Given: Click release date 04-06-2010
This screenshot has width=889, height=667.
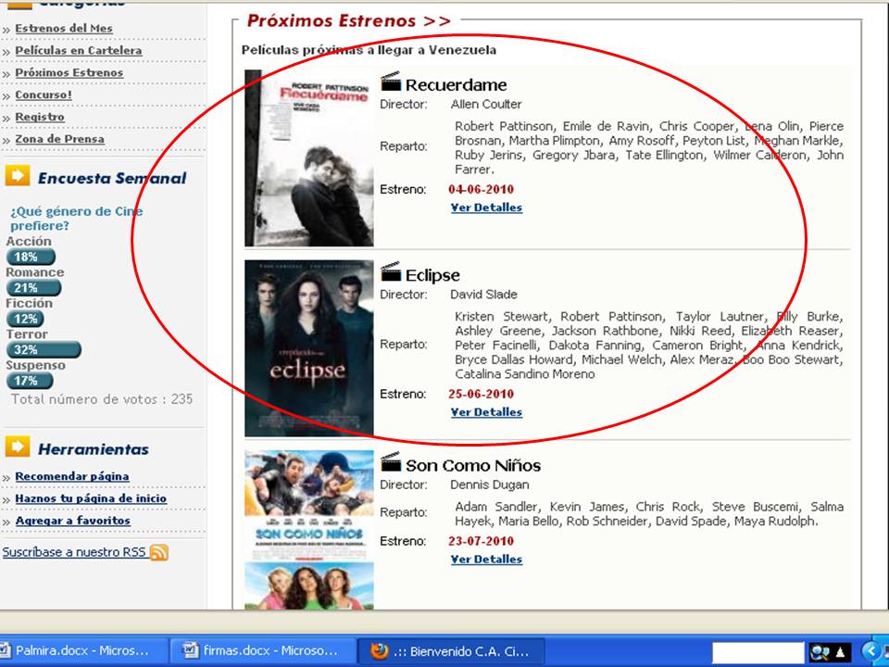Looking at the screenshot, I should (481, 189).
